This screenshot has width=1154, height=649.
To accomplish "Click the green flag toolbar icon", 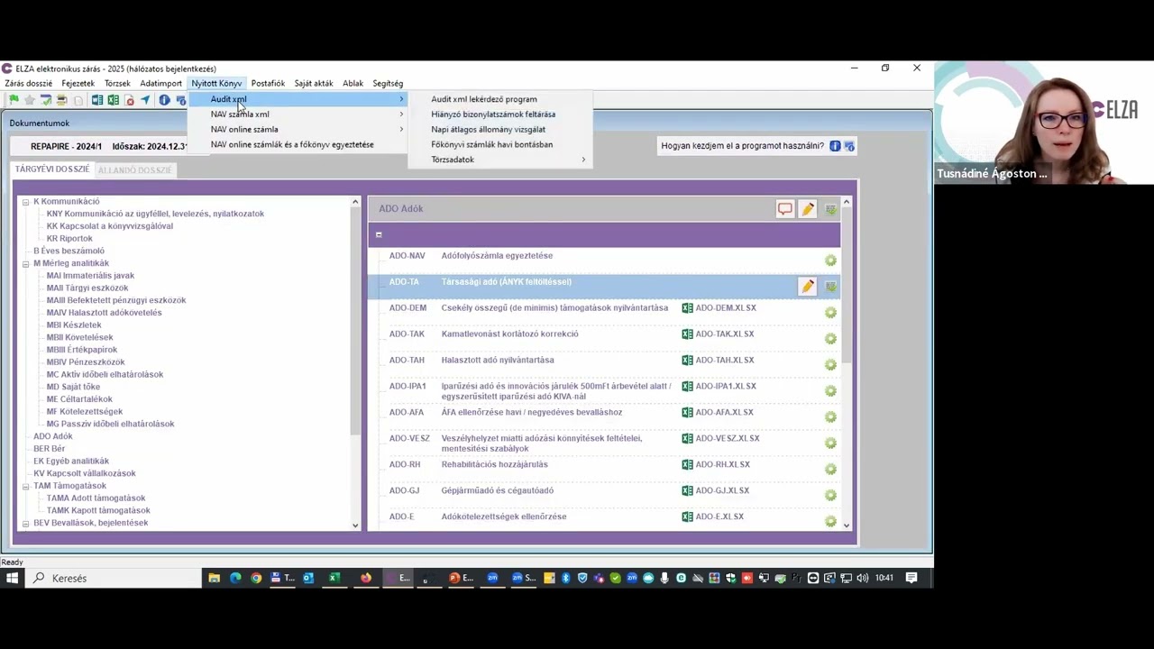I will point(14,100).
